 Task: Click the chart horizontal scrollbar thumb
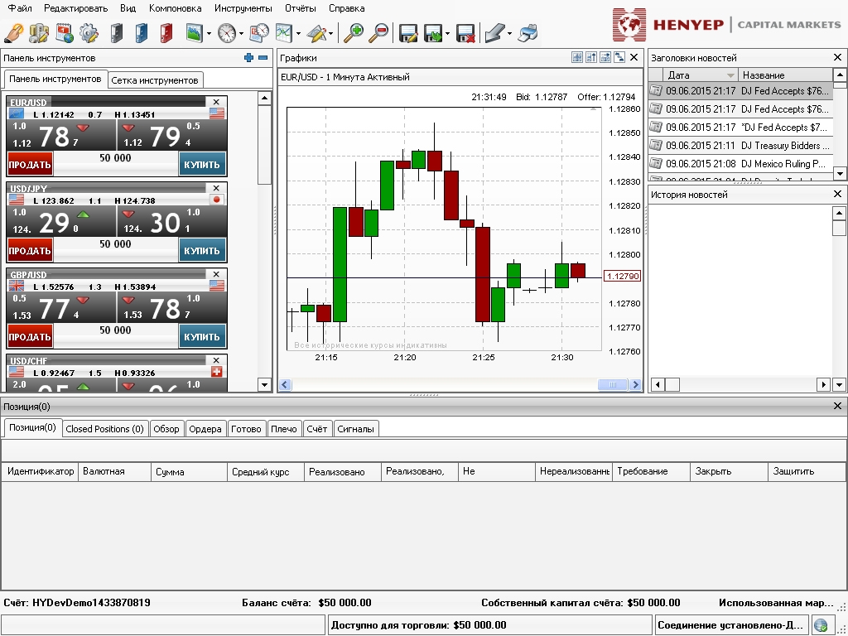(x=613, y=385)
